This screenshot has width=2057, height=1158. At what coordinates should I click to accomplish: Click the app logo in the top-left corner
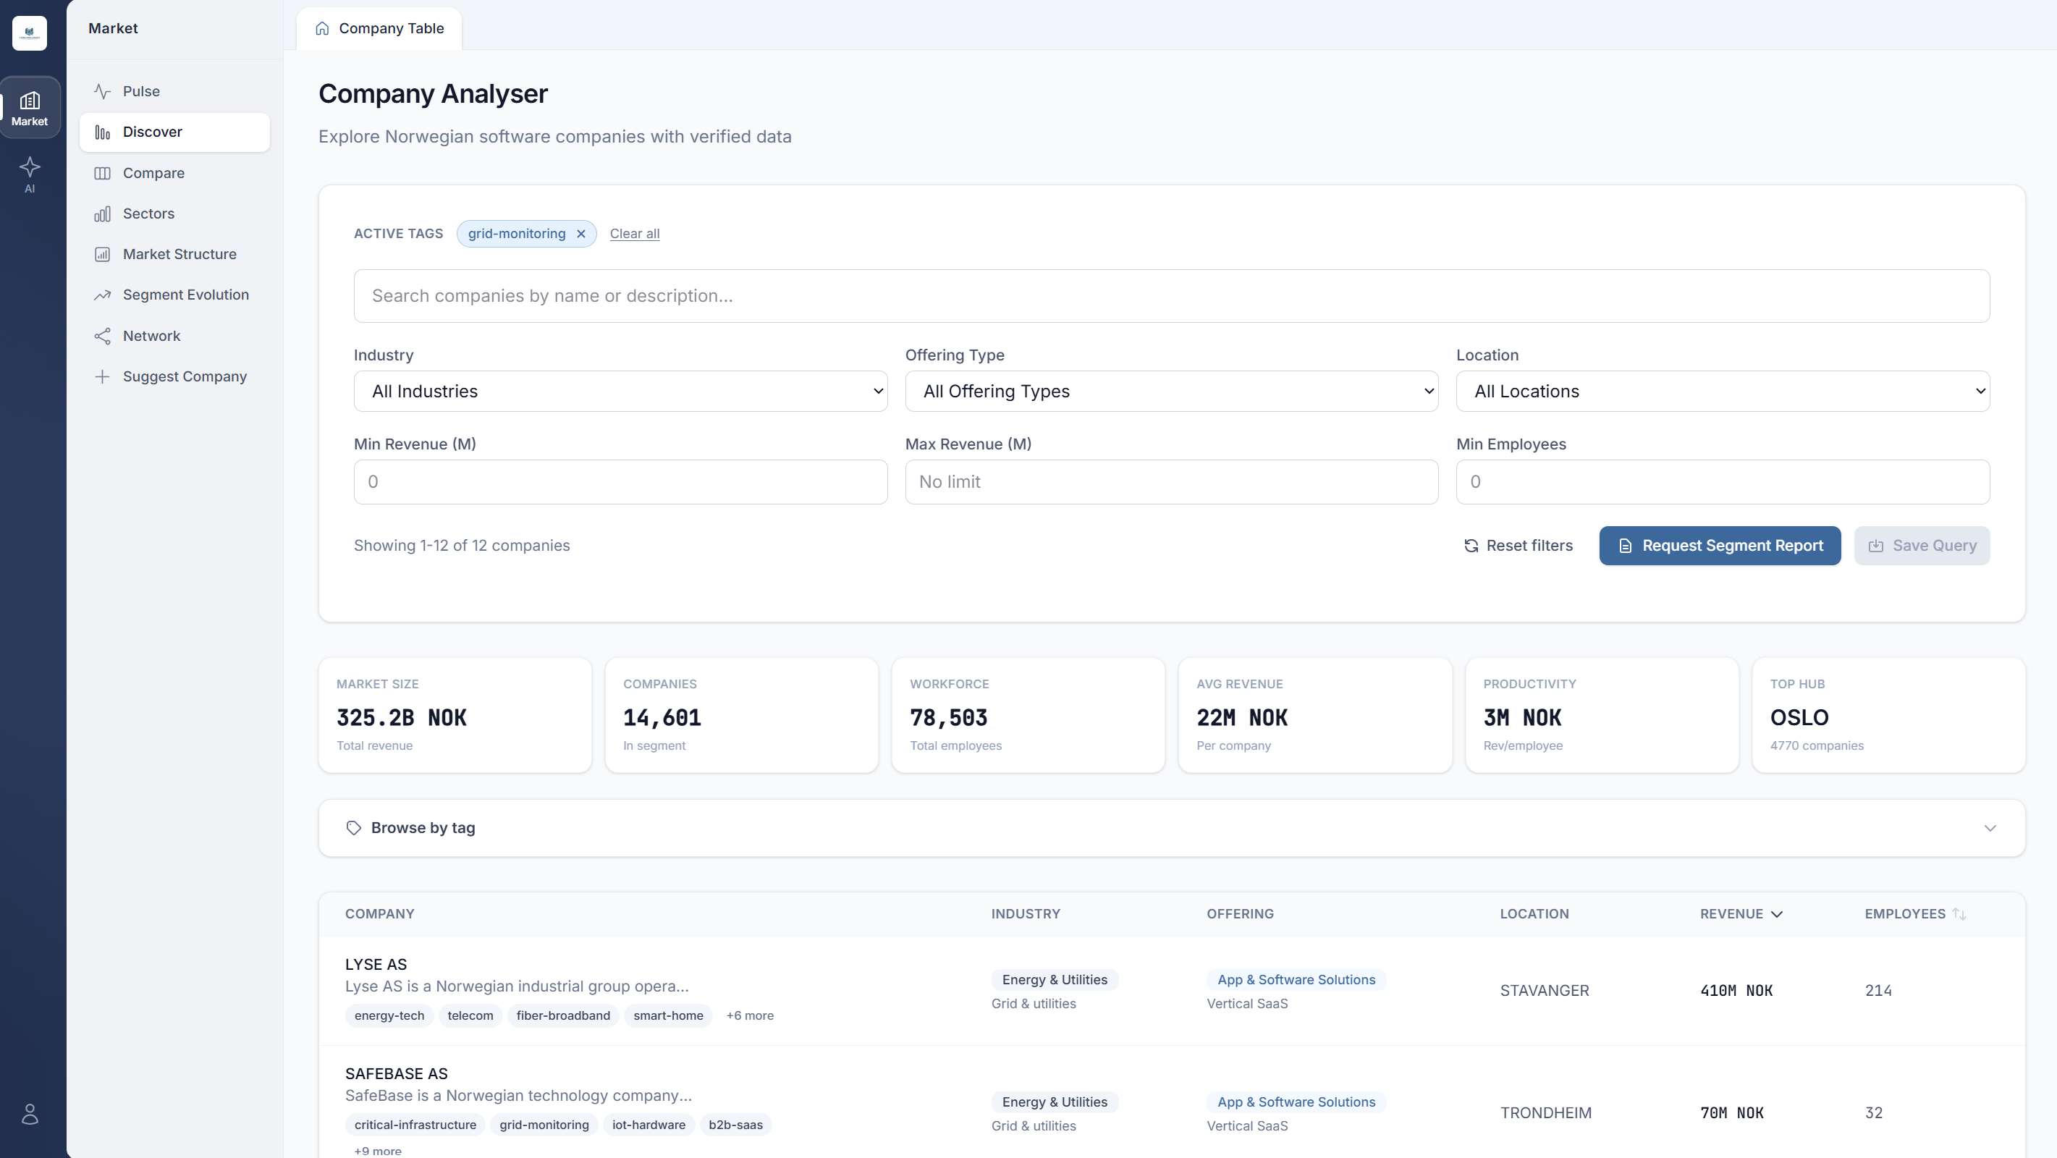[x=30, y=33]
